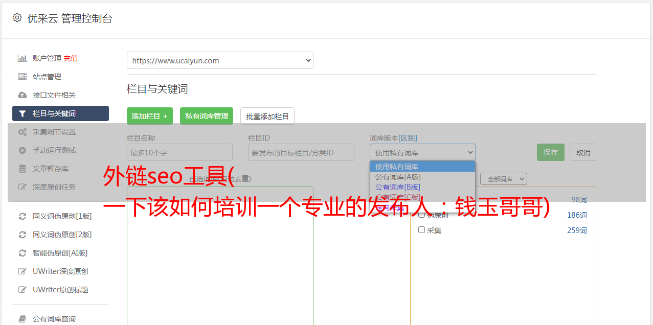
Task: Focus the 栏目名称 input field
Action: click(x=179, y=152)
